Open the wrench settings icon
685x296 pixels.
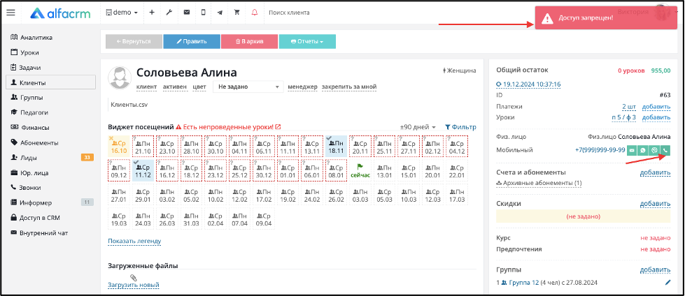tap(169, 13)
